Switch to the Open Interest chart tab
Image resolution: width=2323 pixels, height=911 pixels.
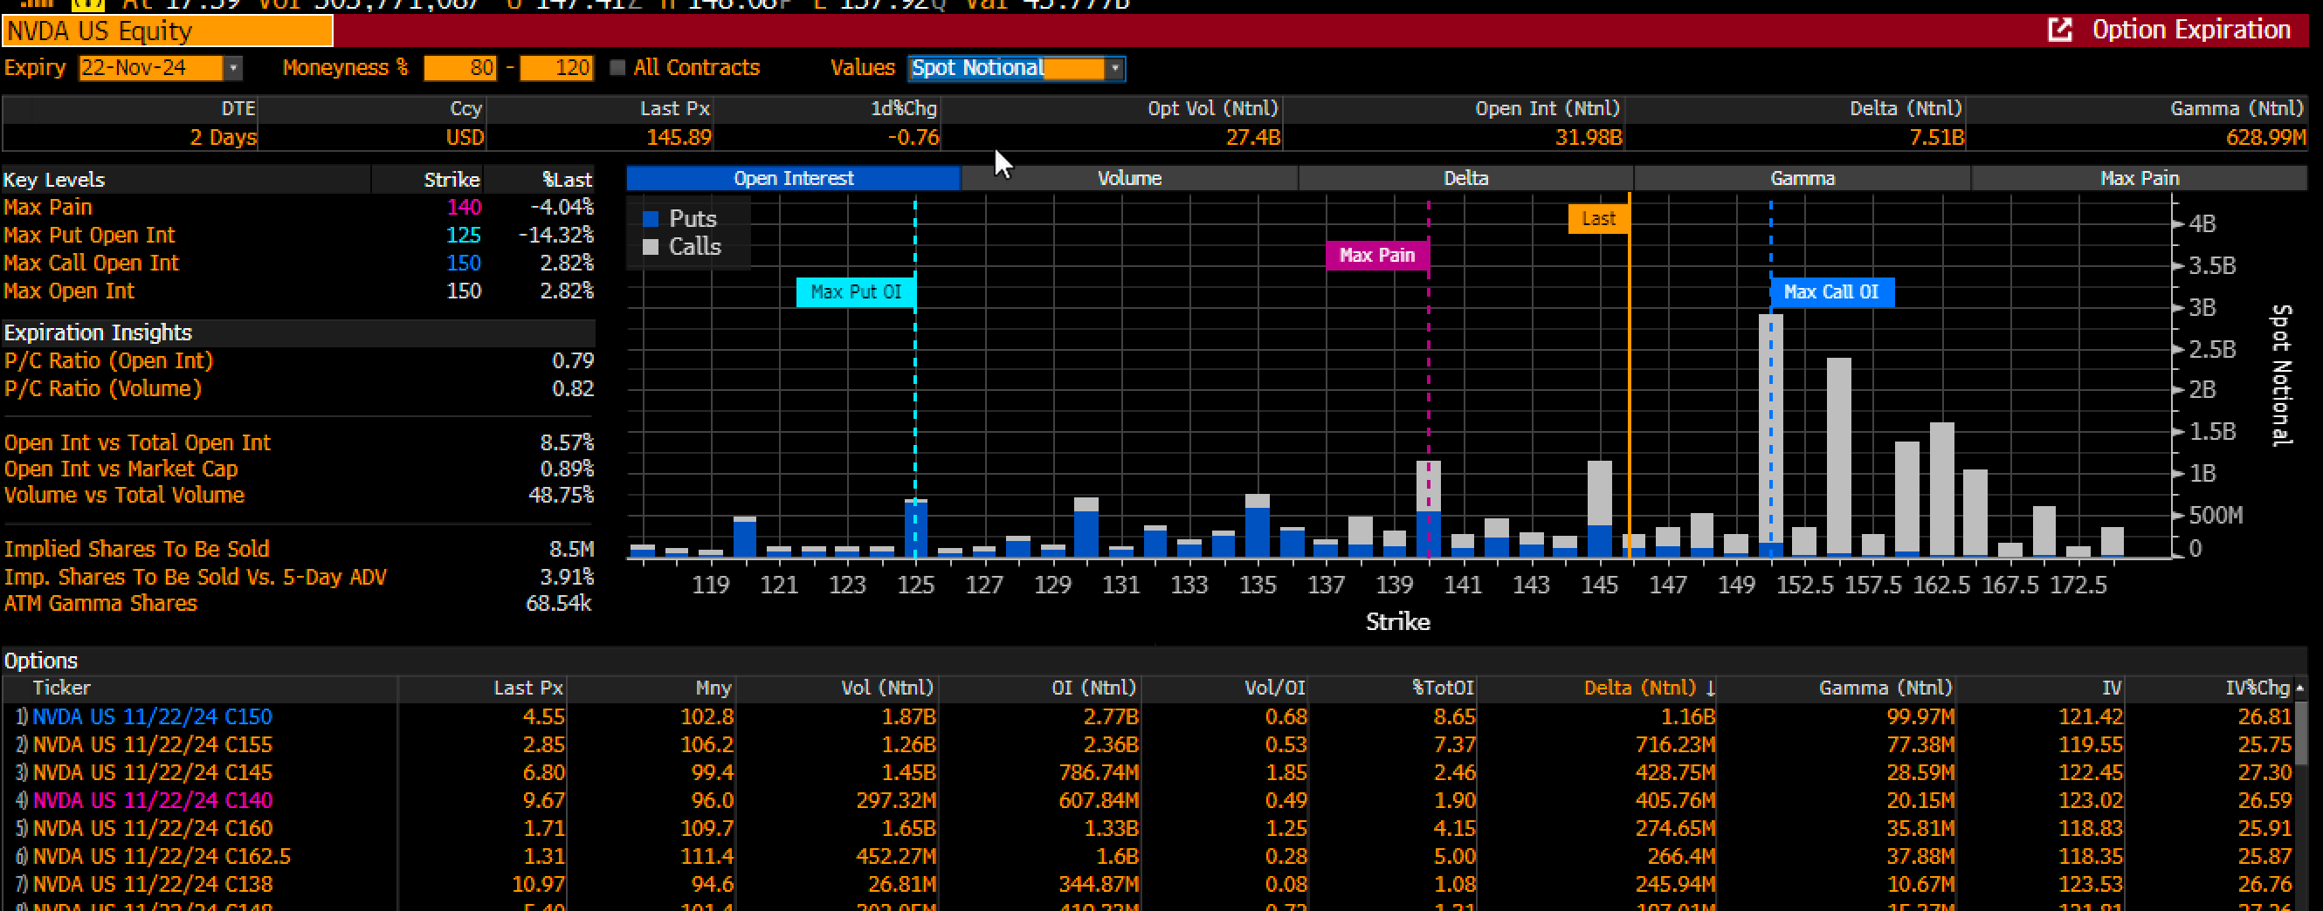tap(794, 178)
